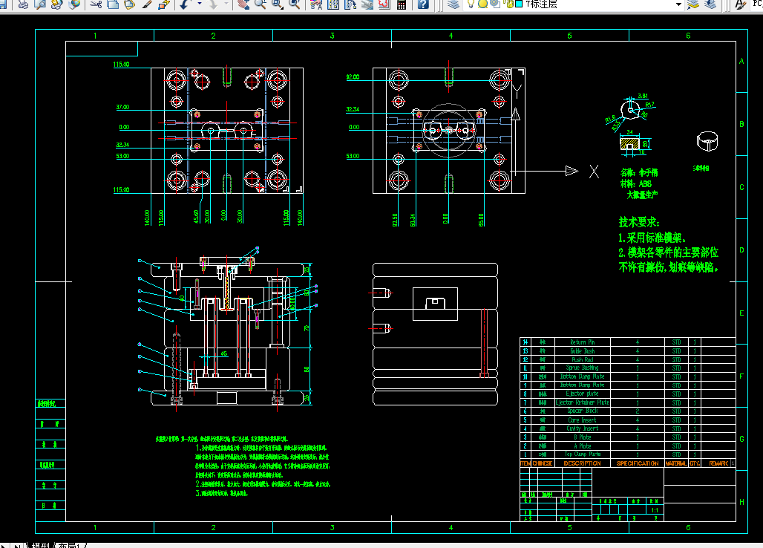Screen dimensions: 763x548
Task: Open Plot Preview from toolbar
Action: (40, 4)
